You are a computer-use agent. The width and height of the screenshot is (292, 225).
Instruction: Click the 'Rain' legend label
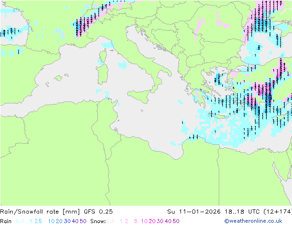point(6,221)
